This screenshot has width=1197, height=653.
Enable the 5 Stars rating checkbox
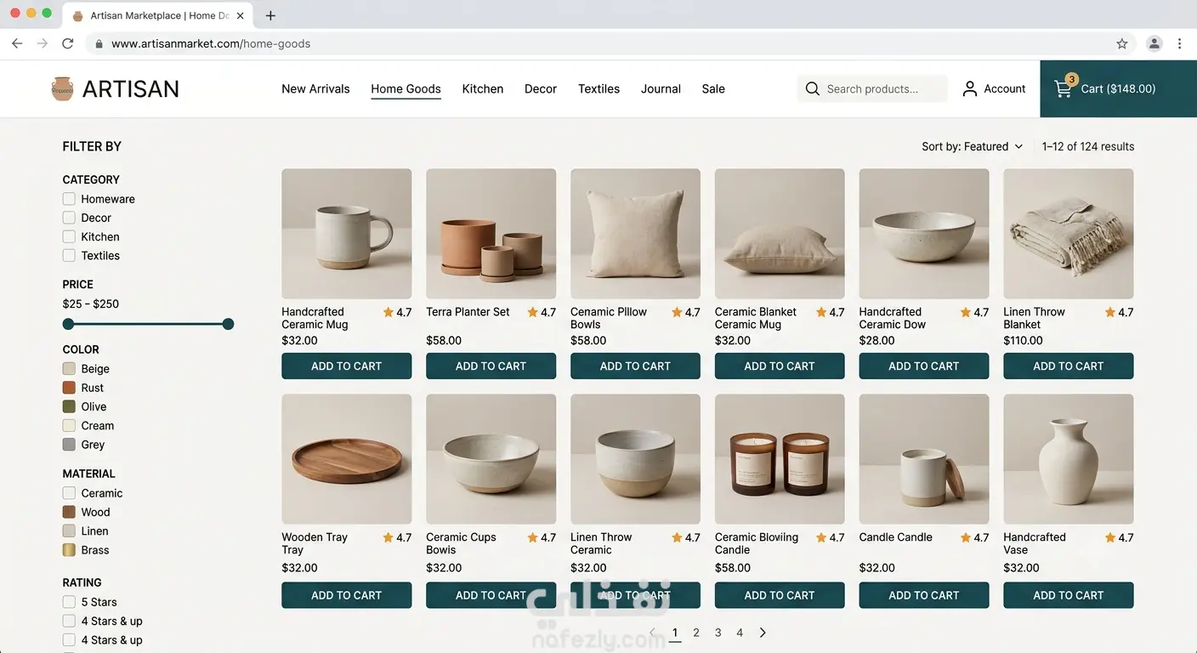tap(69, 602)
